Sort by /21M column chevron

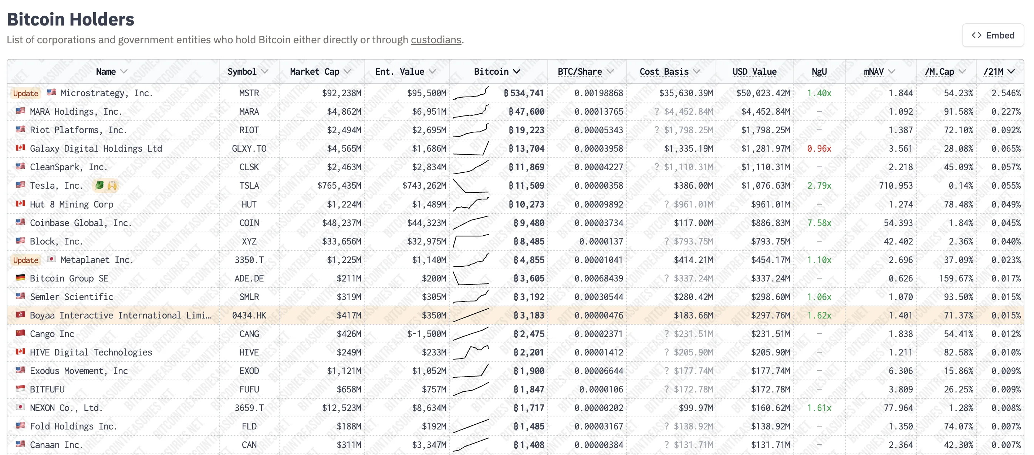[x=1011, y=71]
